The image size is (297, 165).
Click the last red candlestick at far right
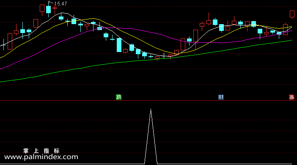[x=292, y=14]
